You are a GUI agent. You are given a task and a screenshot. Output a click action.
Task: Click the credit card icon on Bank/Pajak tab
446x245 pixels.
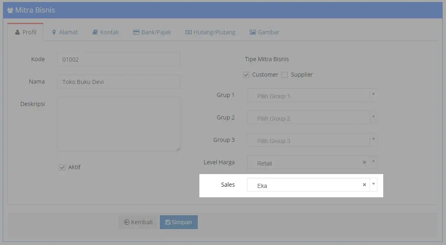pos(136,32)
